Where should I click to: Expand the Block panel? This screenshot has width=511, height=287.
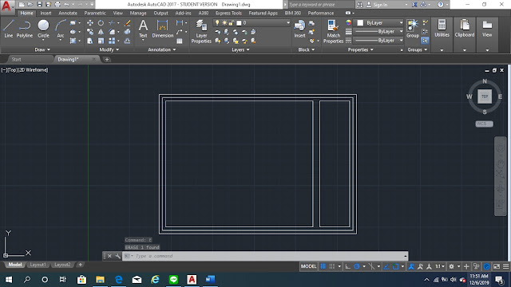[307, 49]
